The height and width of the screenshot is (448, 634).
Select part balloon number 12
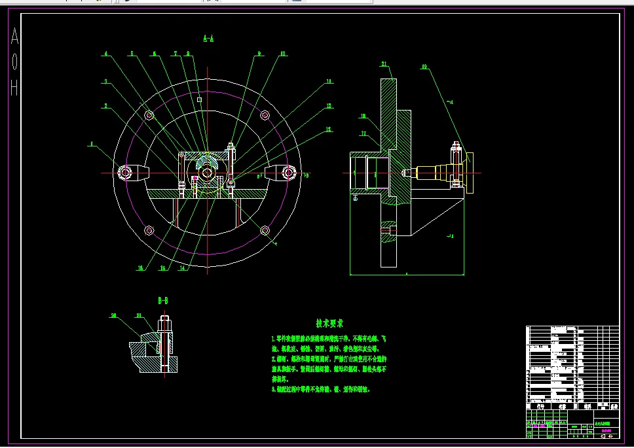point(329,106)
